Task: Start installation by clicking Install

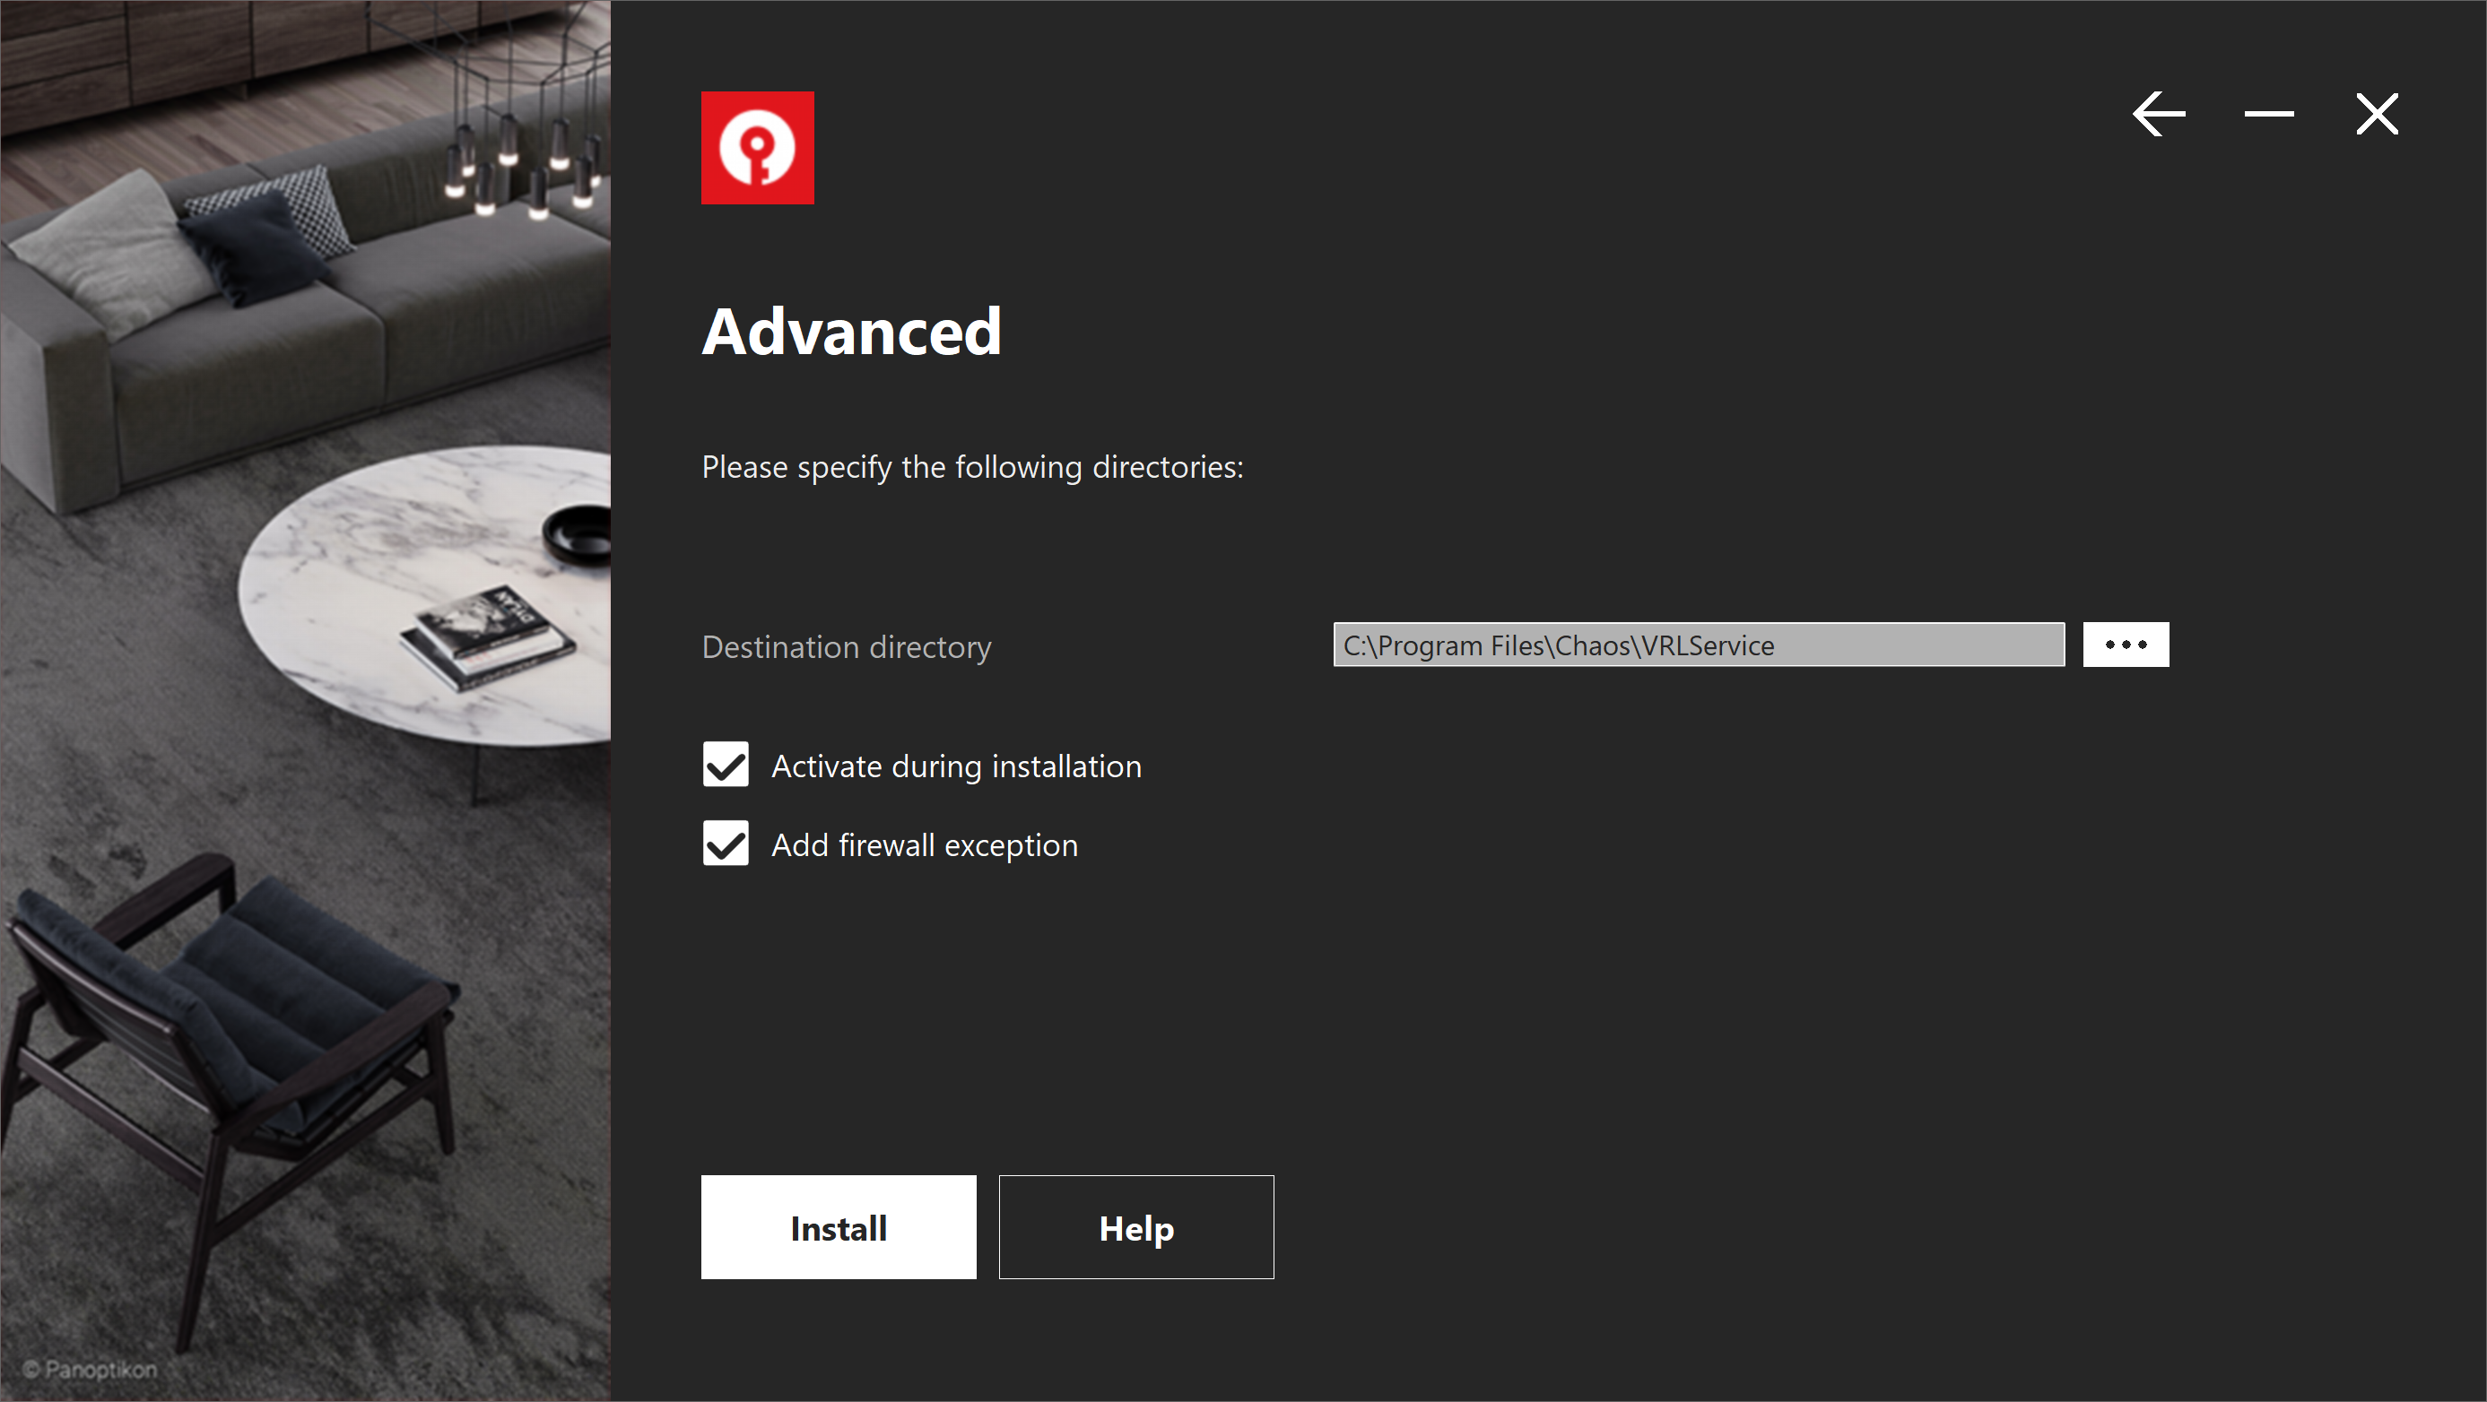Action: click(x=838, y=1227)
